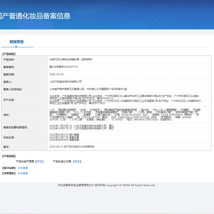214x214 pixels.
Task: Click ingredient text PAEONIA SUFFRUTICOSA
Action: coord(135,117)
